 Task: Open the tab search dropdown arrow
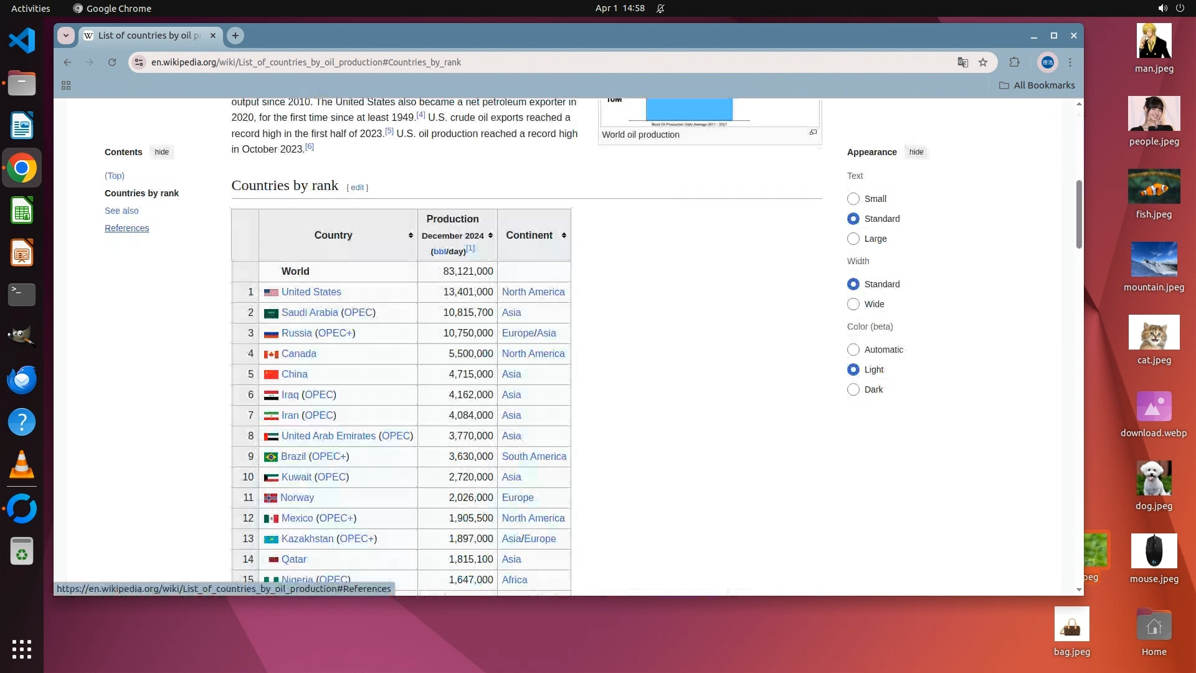coord(66,36)
